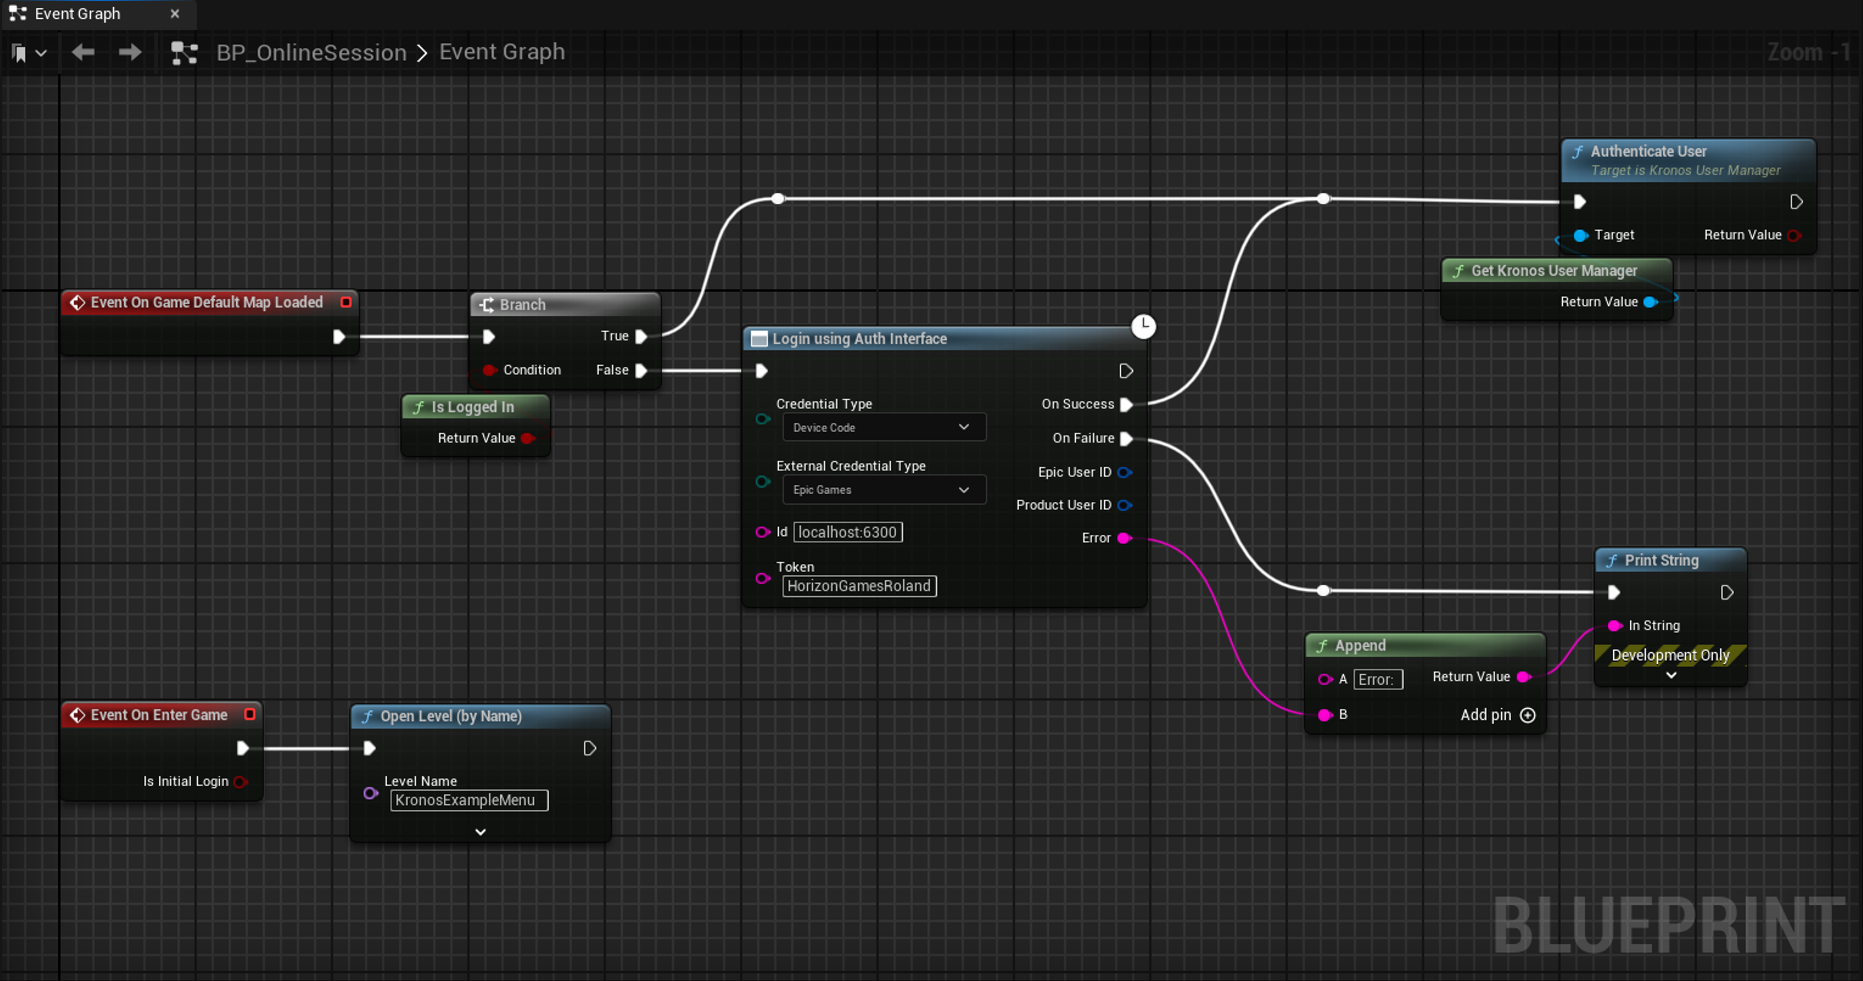Click the Event On Game Default Map Loaded title

click(x=206, y=302)
